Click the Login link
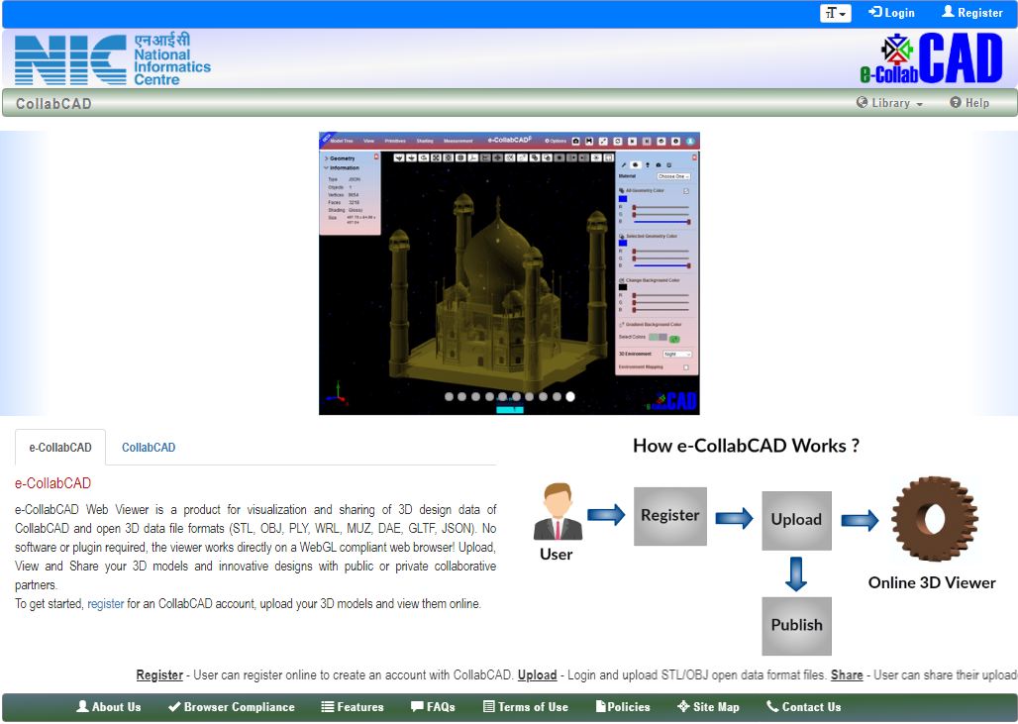 coord(891,12)
